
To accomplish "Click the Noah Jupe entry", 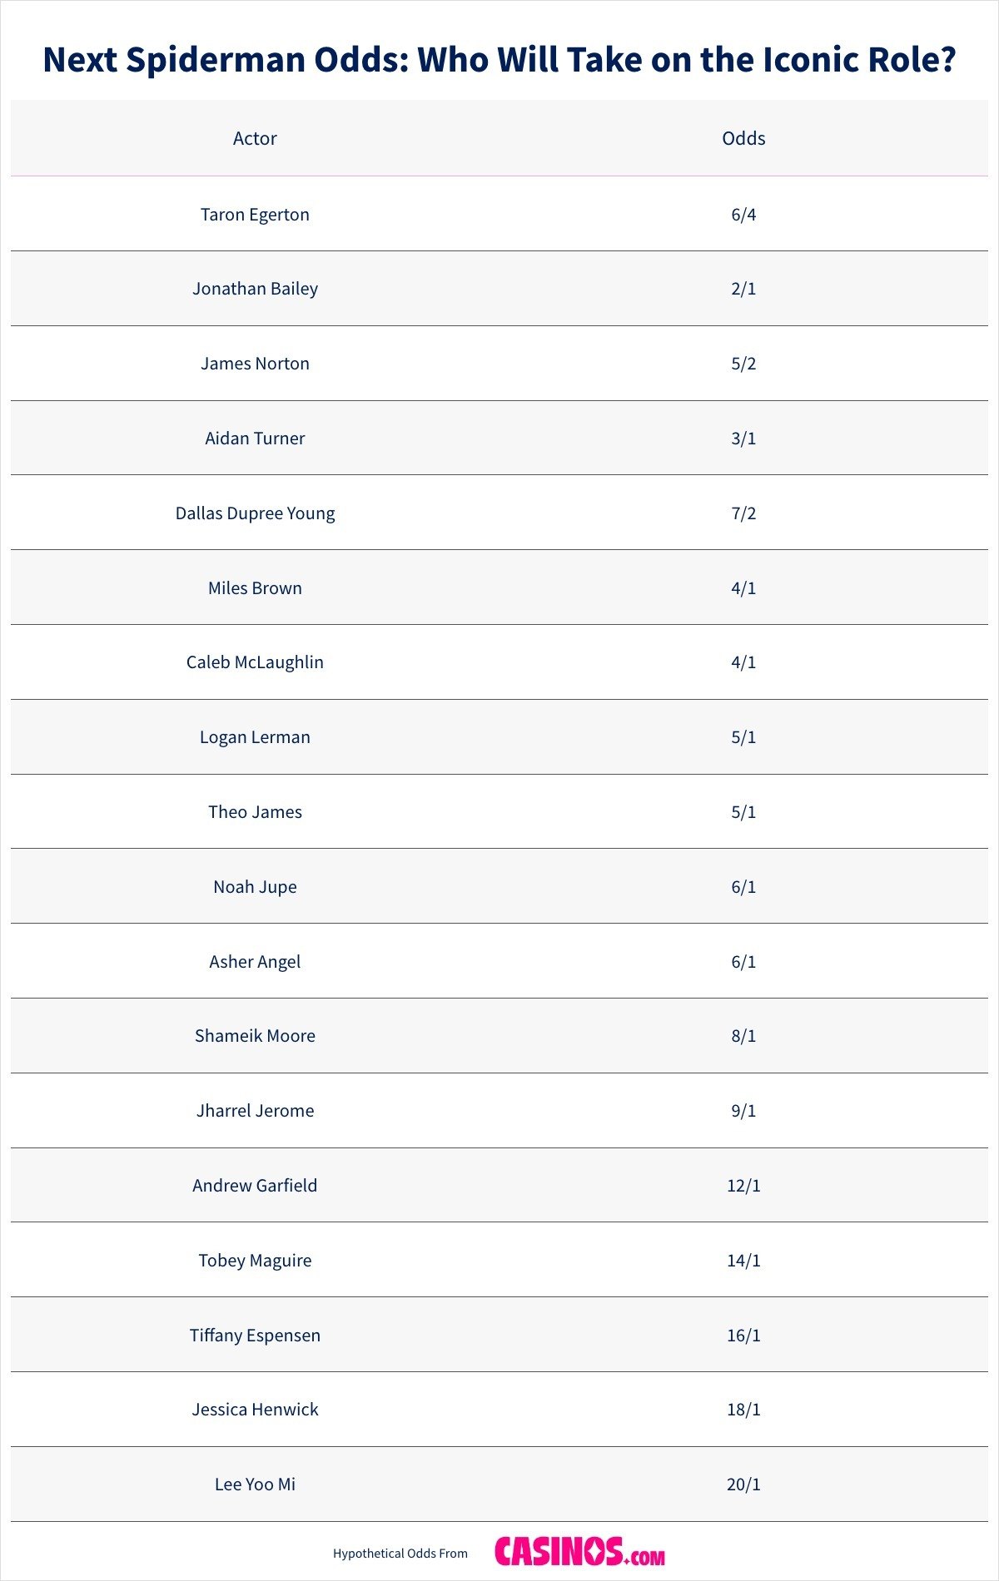I will tap(255, 887).
